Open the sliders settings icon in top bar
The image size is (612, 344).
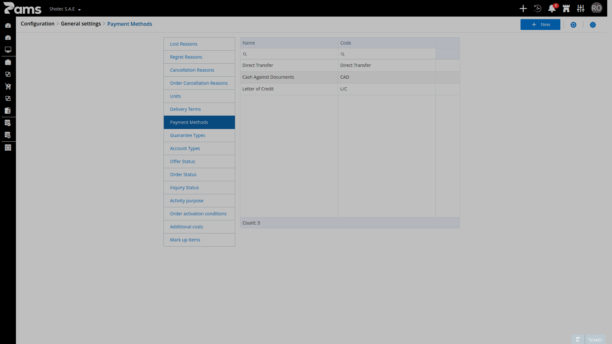(581, 9)
